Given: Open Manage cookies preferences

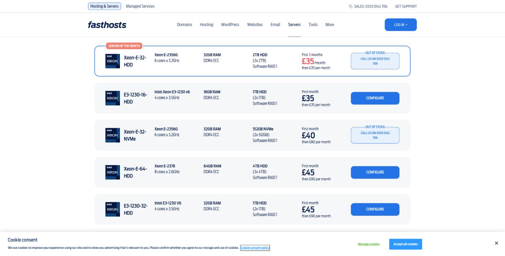Looking at the screenshot, I should (368, 244).
